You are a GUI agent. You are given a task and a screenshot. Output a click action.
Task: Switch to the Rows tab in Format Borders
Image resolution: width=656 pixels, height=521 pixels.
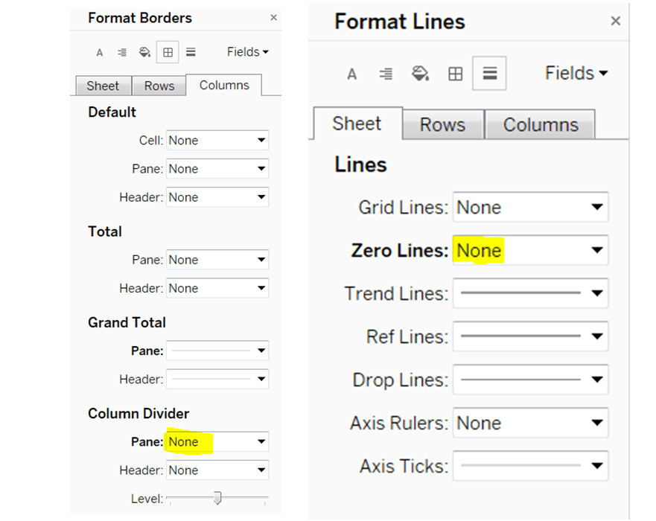[159, 86]
